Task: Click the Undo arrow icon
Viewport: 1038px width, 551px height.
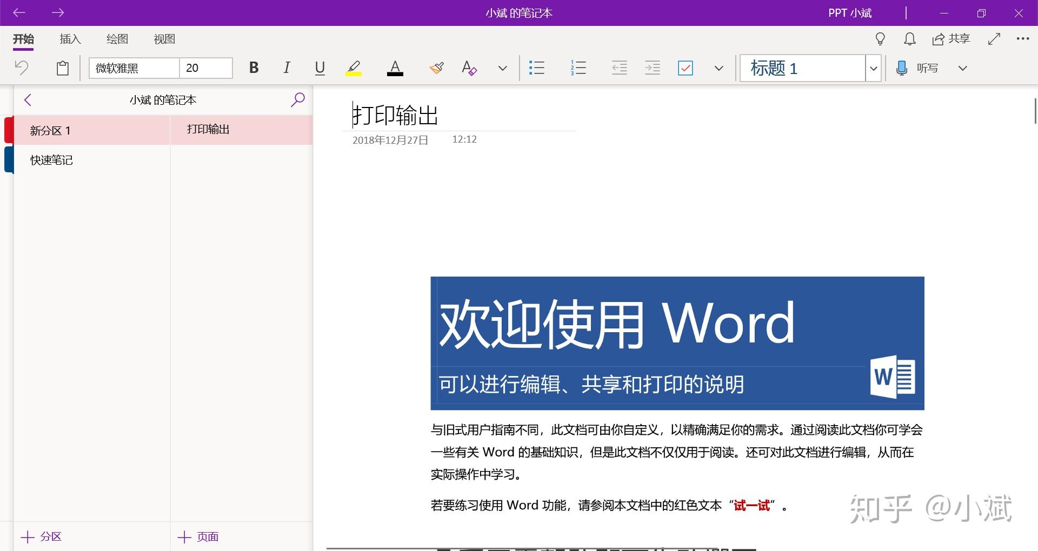Action: pyautogui.click(x=21, y=68)
